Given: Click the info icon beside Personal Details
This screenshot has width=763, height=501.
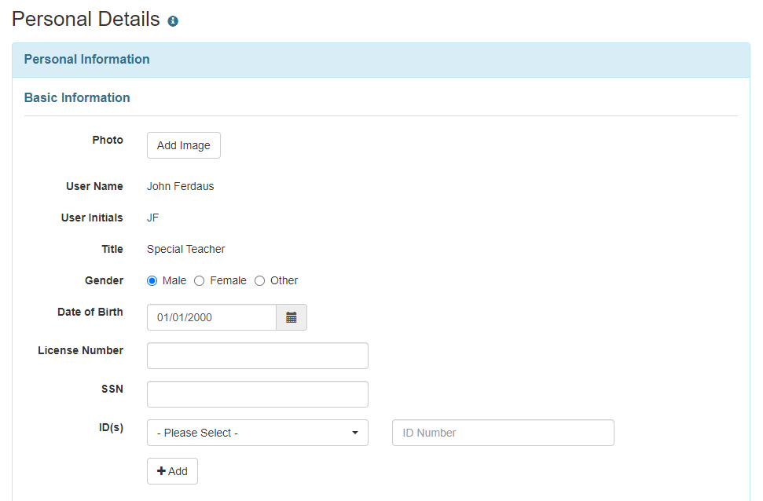Looking at the screenshot, I should (173, 21).
